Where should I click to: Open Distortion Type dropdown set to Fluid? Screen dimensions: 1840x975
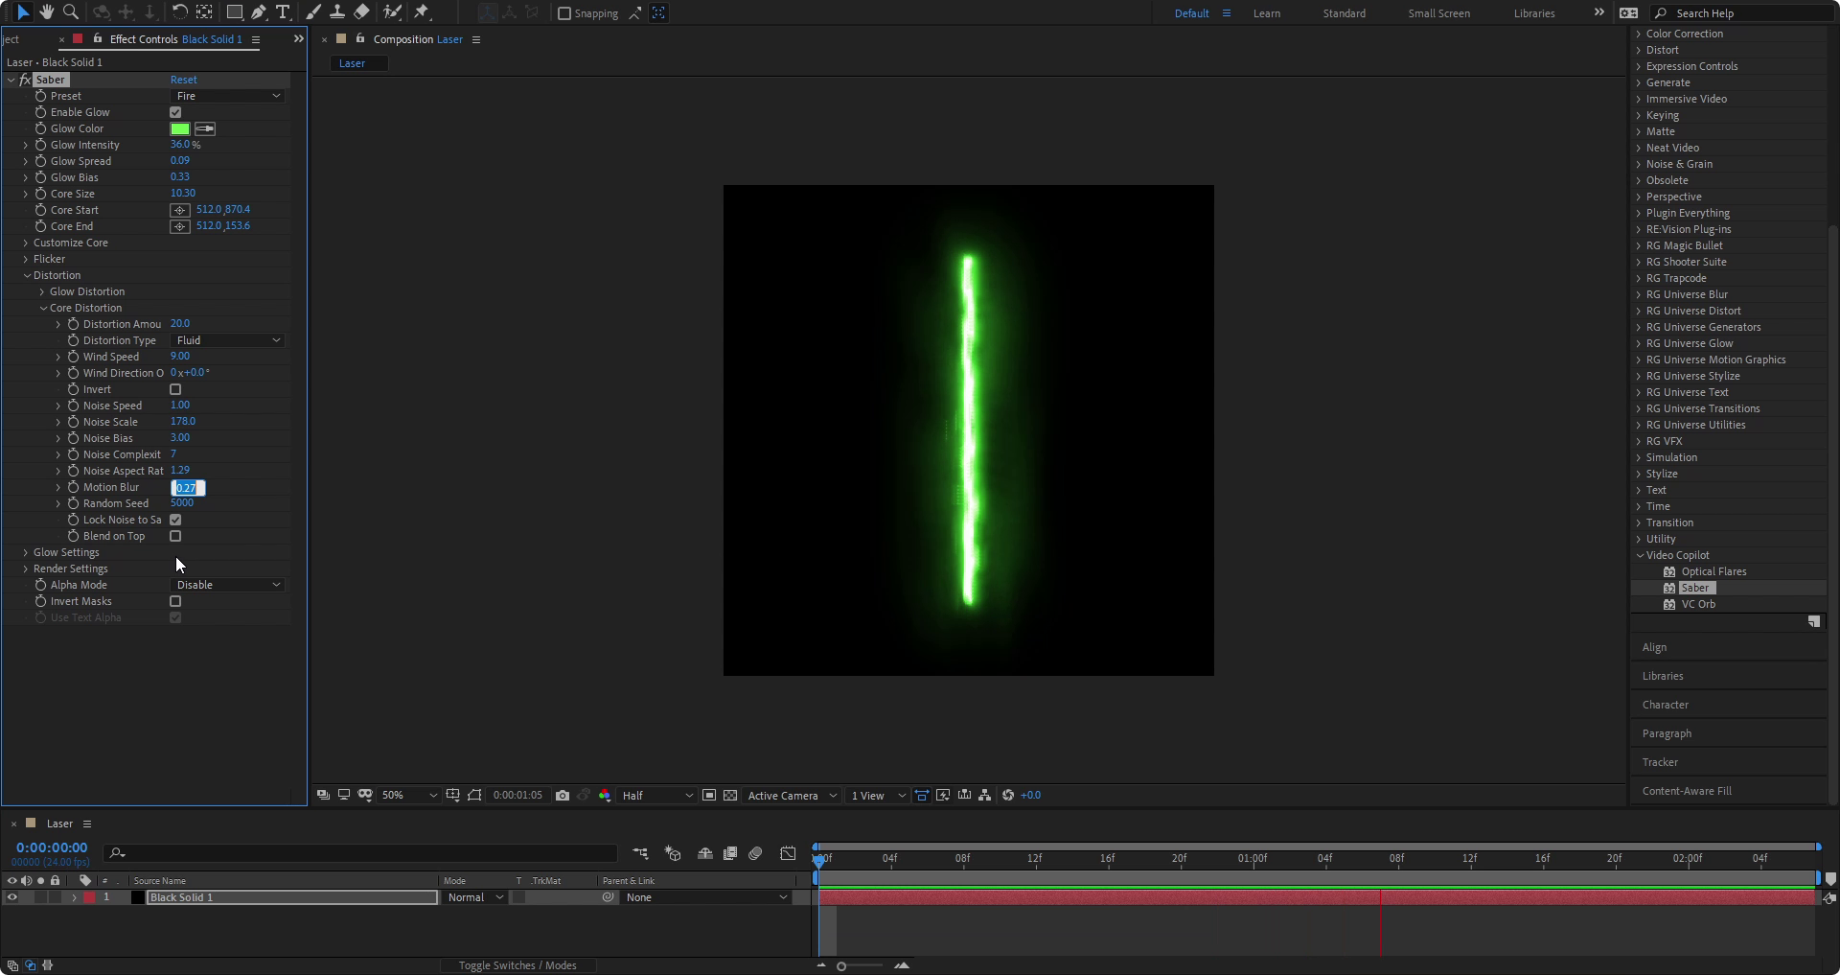point(228,340)
